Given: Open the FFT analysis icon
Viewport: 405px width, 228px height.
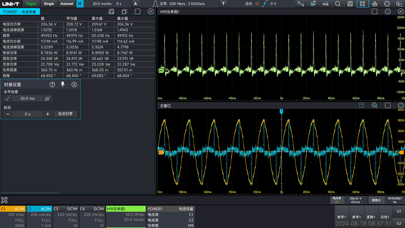Looking at the screenshot, I should (x=313, y=4).
